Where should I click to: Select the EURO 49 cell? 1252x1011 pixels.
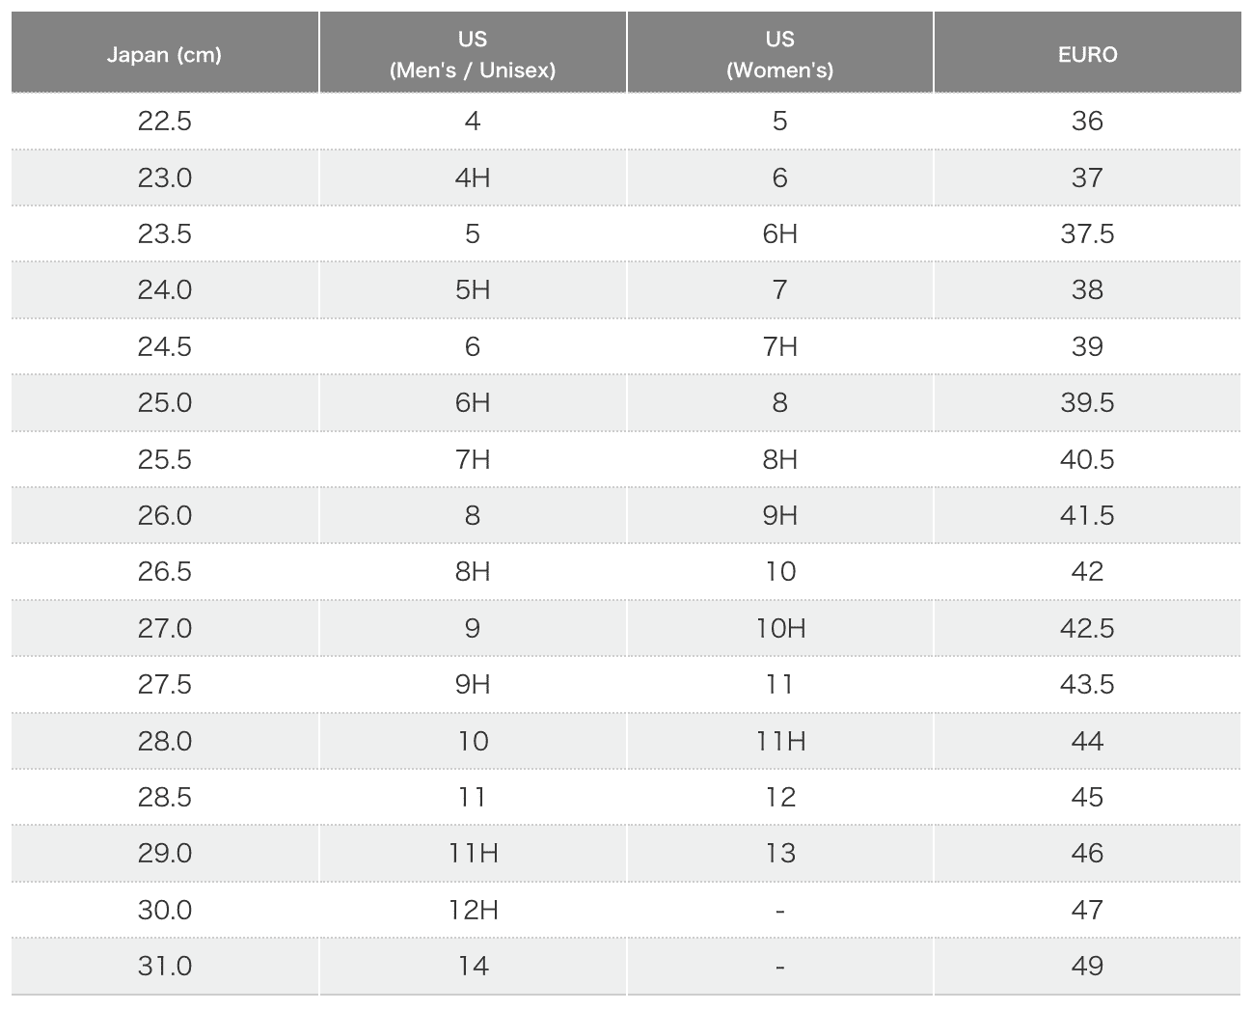click(1087, 966)
